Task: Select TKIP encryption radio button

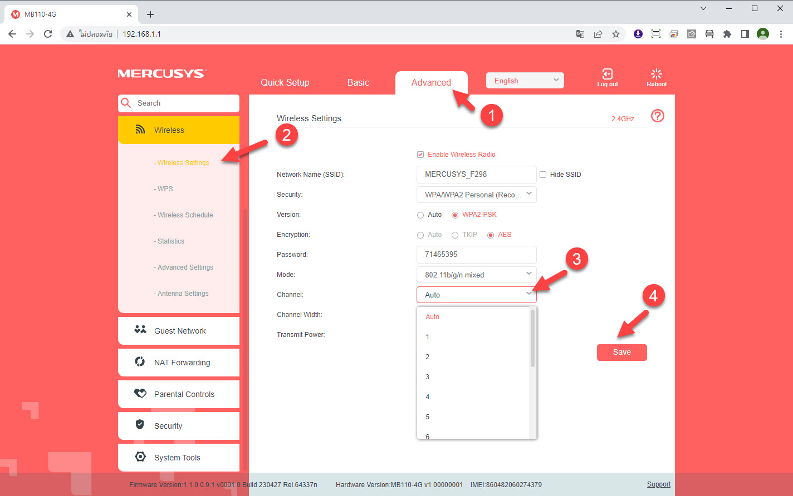Action: pos(455,235)
